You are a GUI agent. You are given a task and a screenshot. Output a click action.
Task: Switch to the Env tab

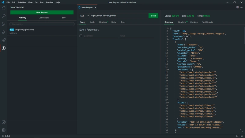64,18
